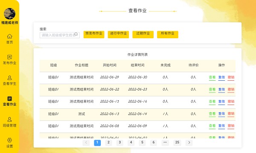Click the start date 2022-06-29 cell

coord(110,77)
